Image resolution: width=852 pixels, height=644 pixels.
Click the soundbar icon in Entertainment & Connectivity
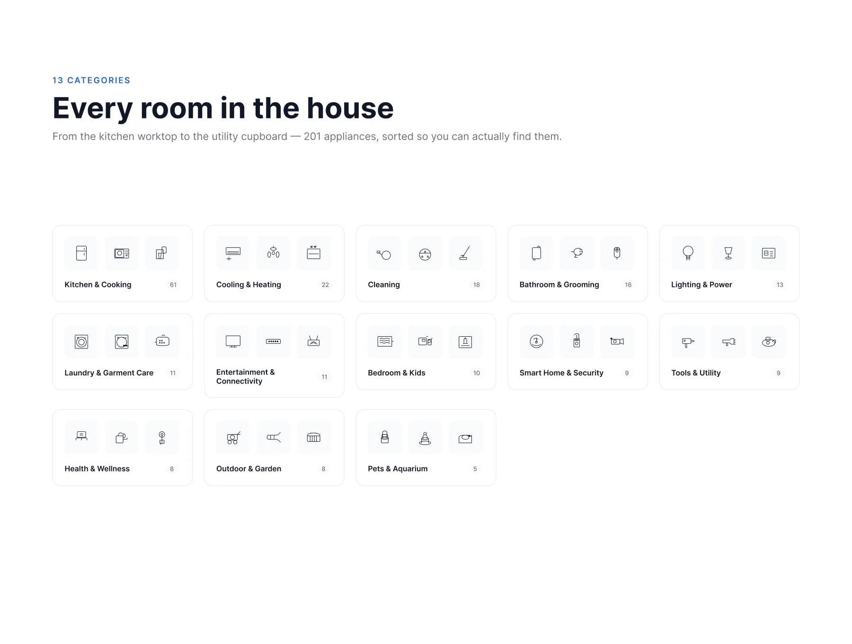[273, 341]
